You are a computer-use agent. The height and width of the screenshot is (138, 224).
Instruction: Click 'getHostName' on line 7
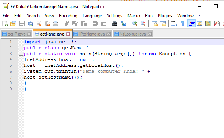click(55, 77)
